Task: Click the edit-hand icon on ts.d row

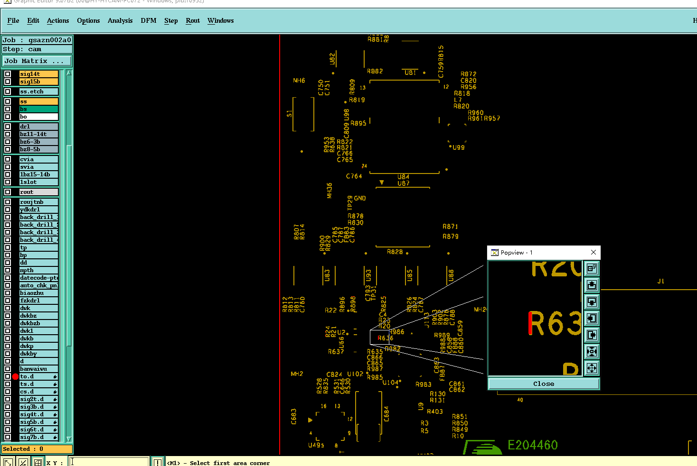Action: coord(55,384)
